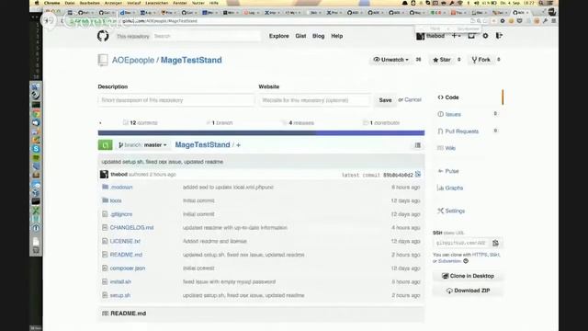Open CHANGELOG.md file

point(131,228)
